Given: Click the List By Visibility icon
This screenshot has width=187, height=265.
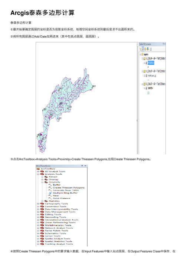Looking at the screenshot, I should (145, 49).
